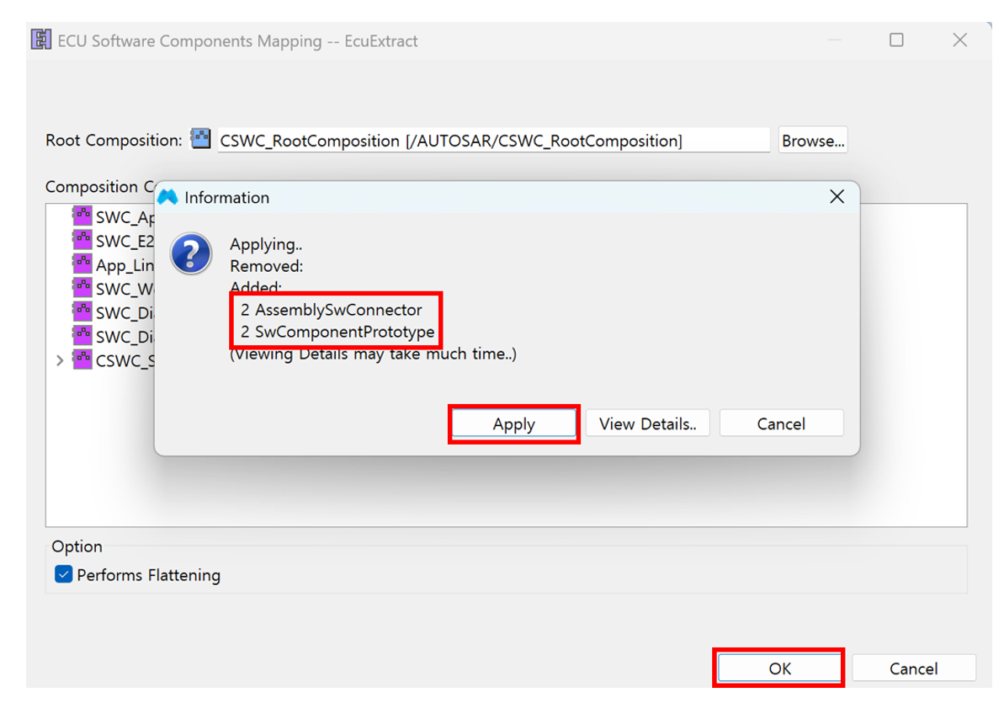Close the Information dialog with X
The width and height of the screenshot is (1004, 703).
(837, 197)
